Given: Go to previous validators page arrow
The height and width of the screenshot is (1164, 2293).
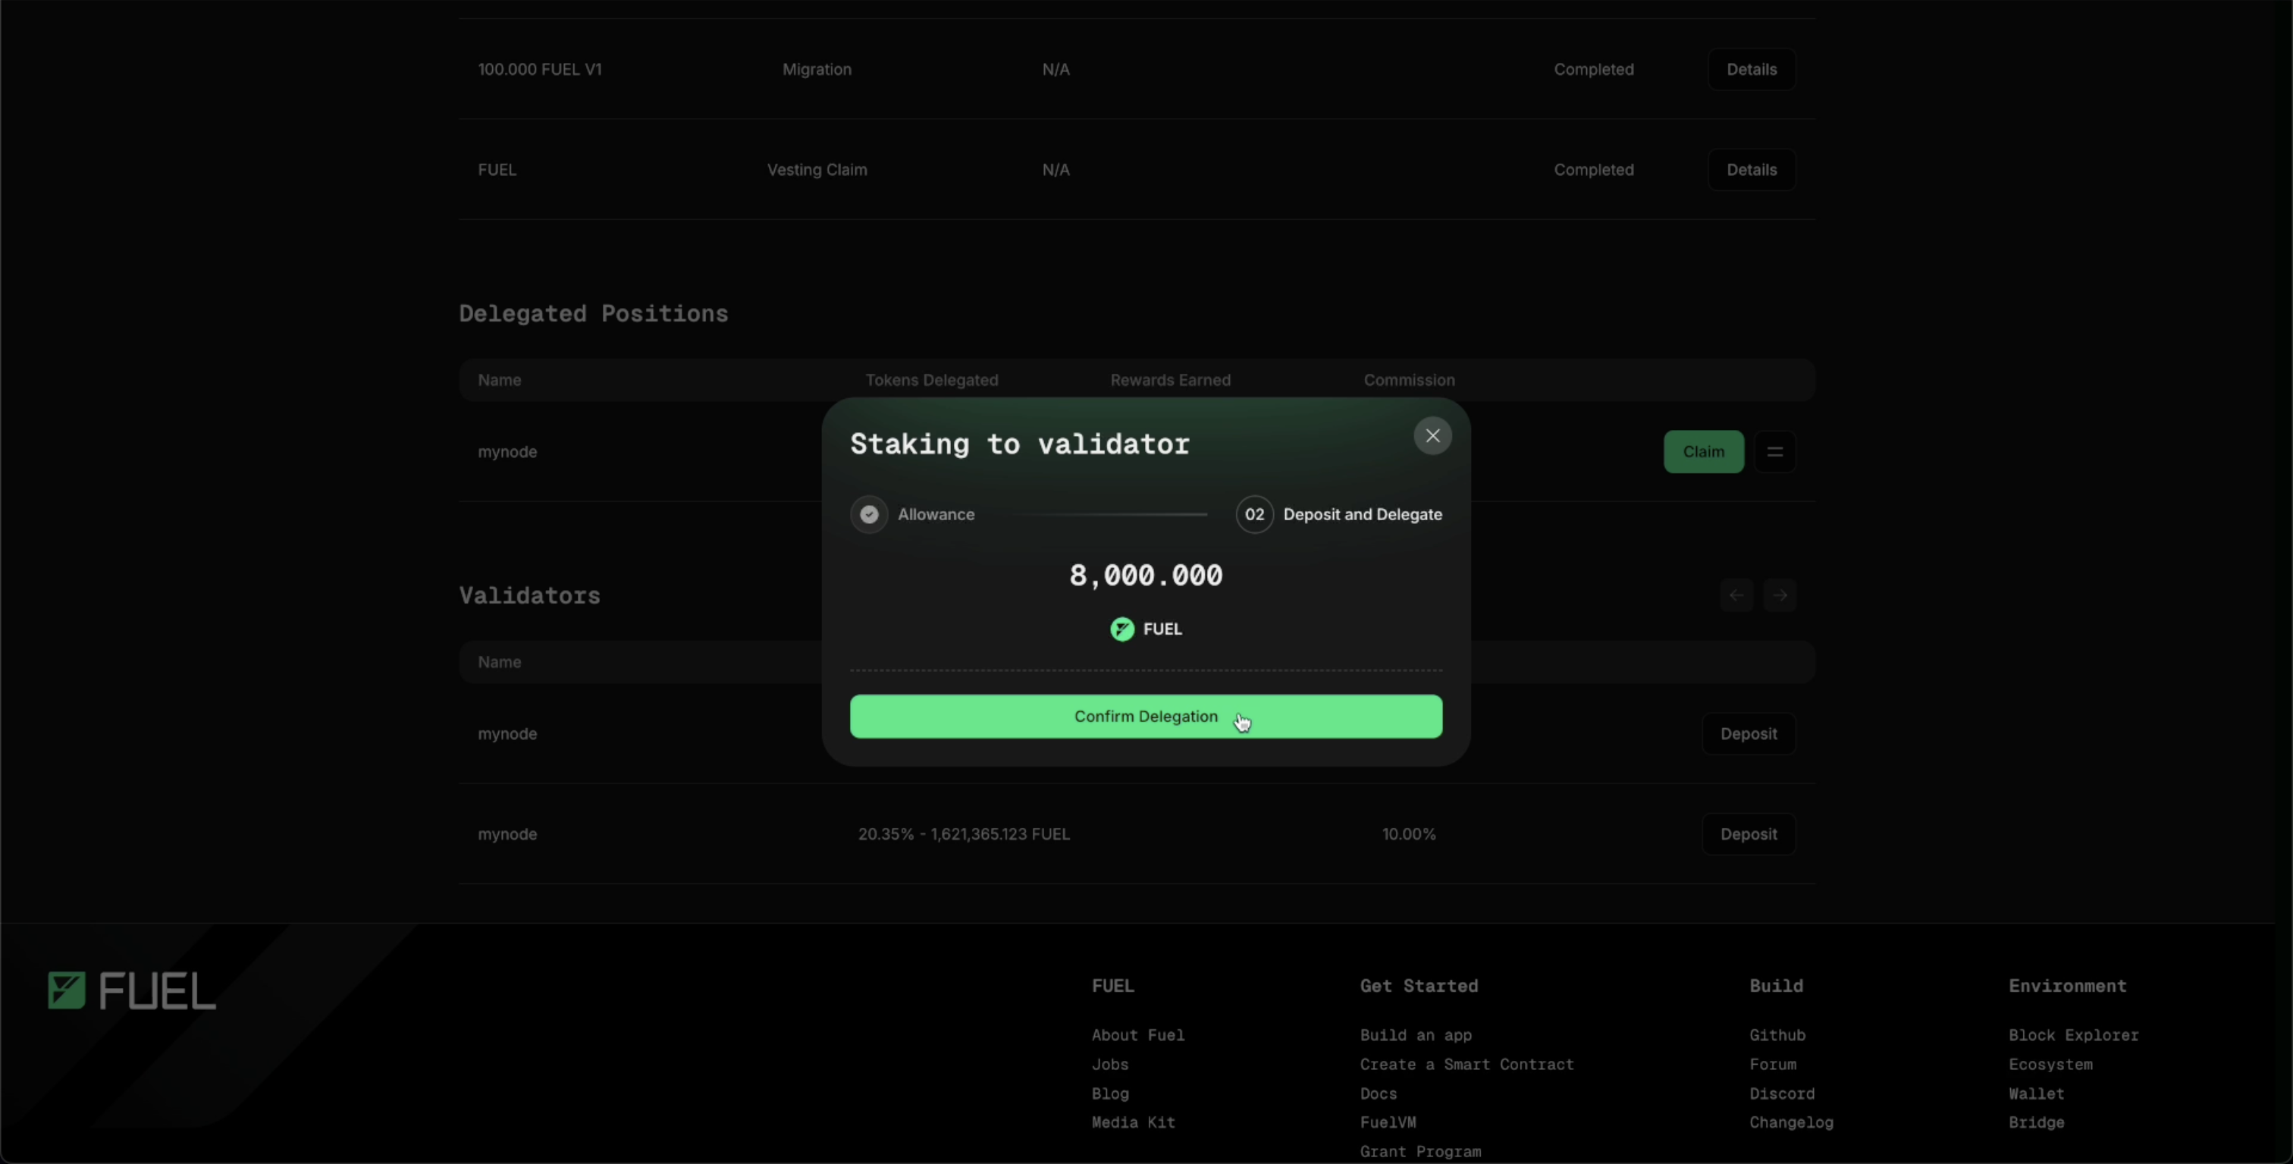Looking at the screenshot, I should (x=1736, y=595).
